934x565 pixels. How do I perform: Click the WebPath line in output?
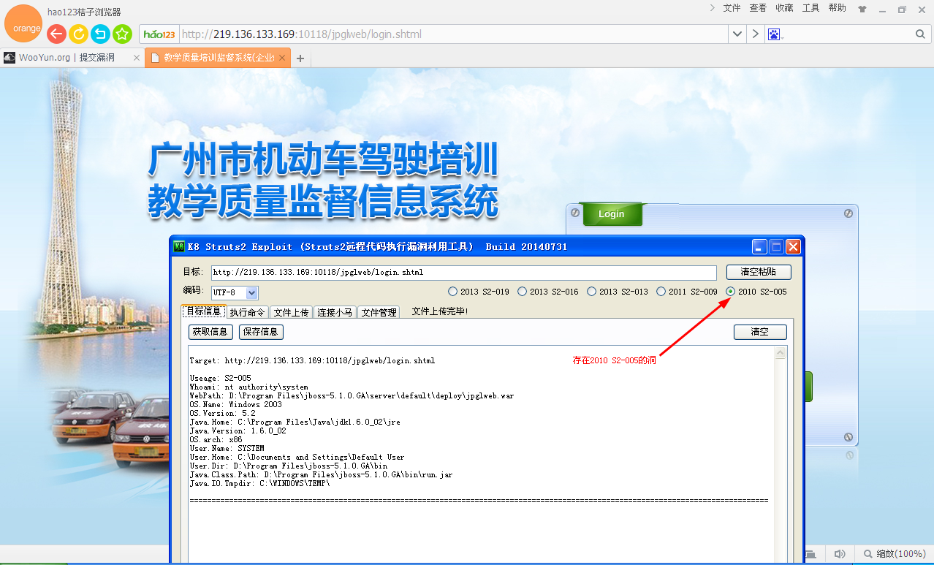click(352, 395)
